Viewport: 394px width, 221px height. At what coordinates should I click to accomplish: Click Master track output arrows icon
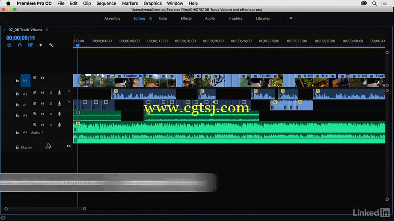[68, 146]
